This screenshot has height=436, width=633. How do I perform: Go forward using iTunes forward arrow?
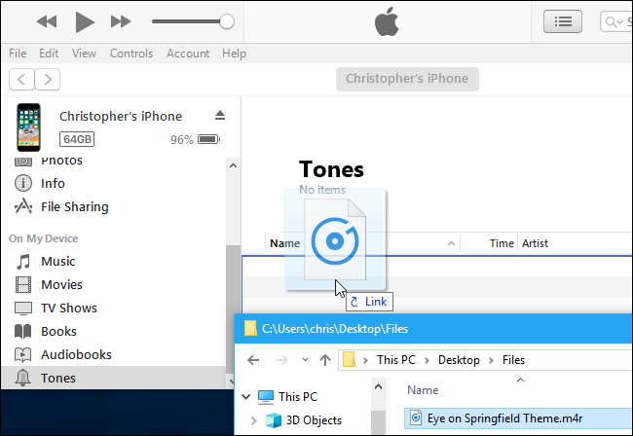[x=47, y=79]
